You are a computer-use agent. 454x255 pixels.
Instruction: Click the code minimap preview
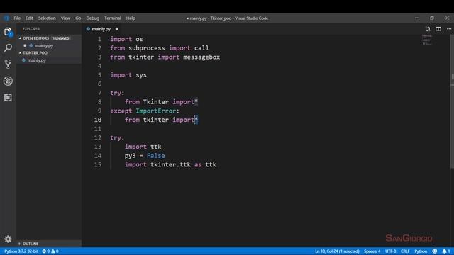coord(427,40)
